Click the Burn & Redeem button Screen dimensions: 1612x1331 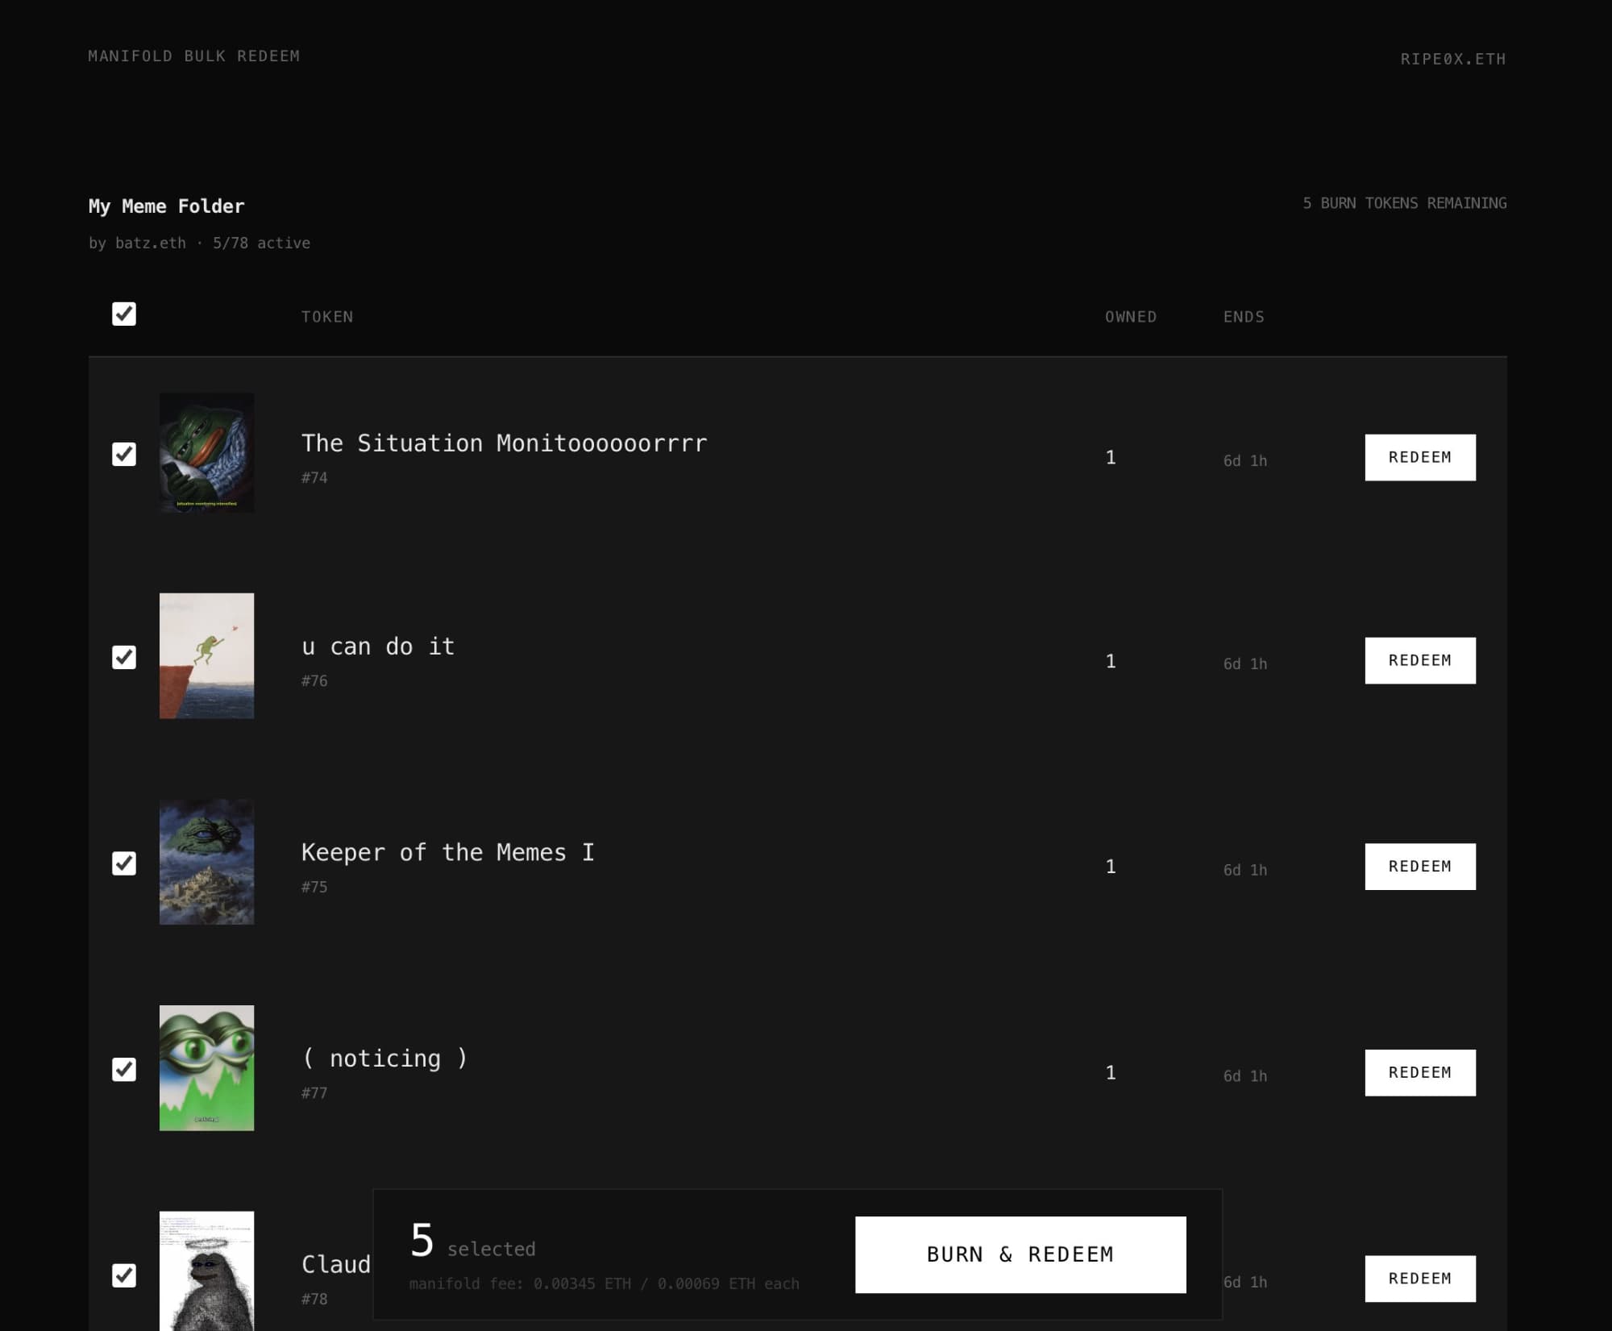coord(1020,1254)
